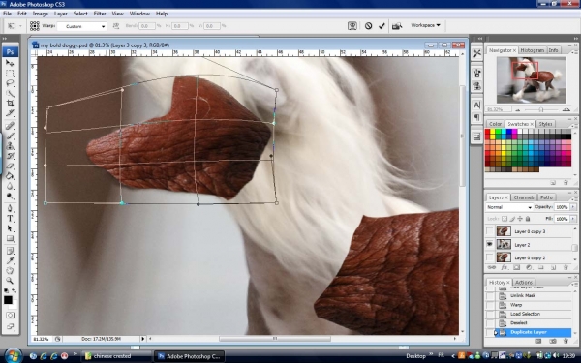Select the Path Selection tool
The image size is (581, 363).
(10, 228)
